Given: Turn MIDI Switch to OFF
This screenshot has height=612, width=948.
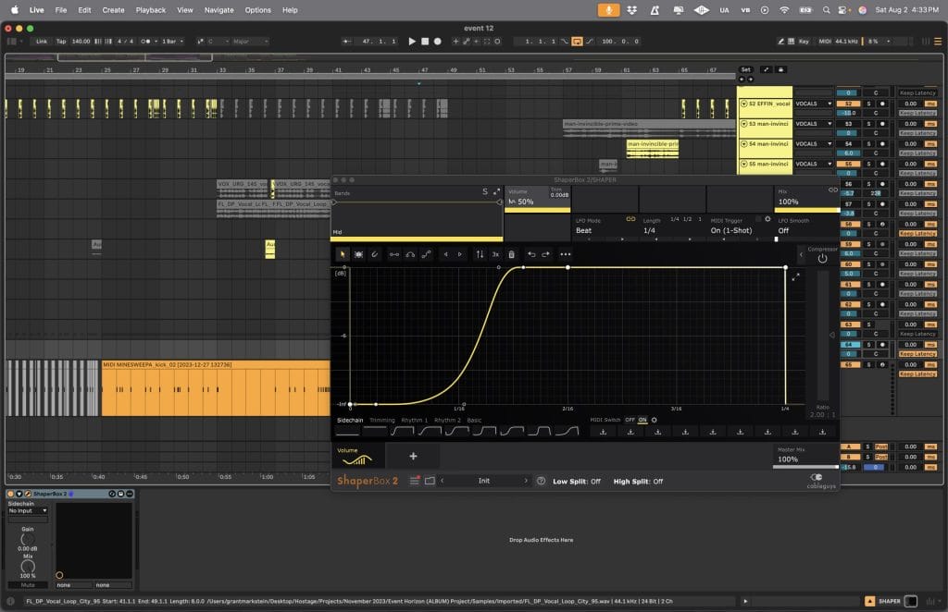Looking at the screenshot, I should coord(630,420).
